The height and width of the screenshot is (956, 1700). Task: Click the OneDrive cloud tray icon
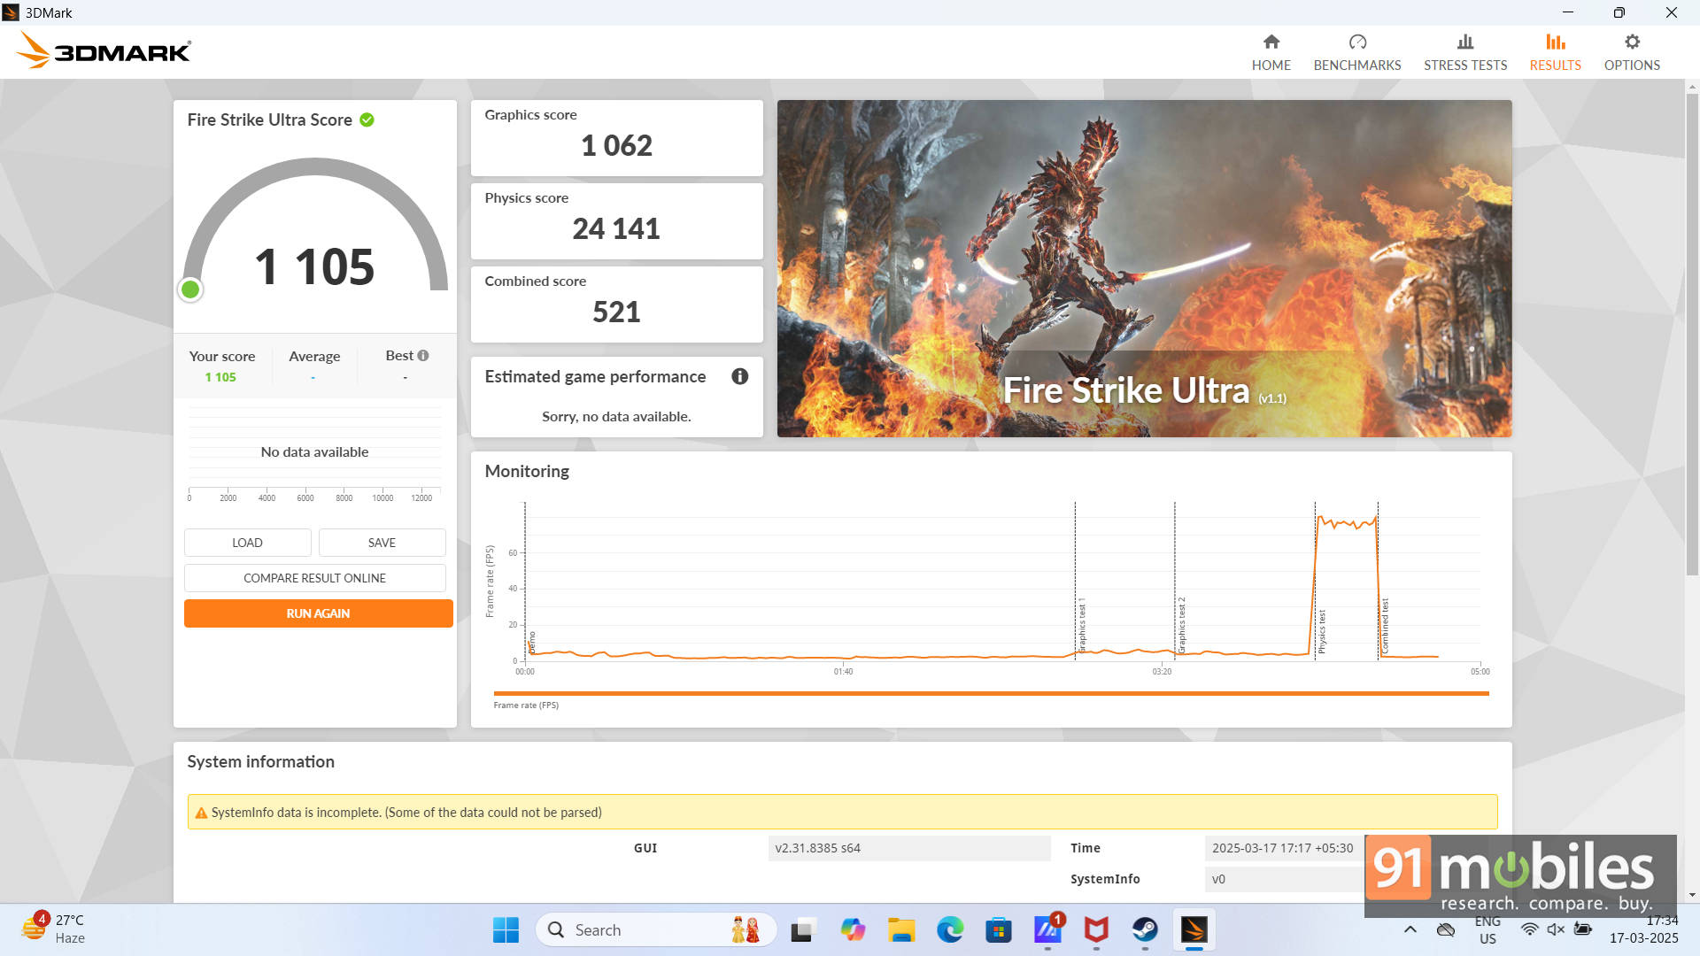click(x=1446, y=929)
